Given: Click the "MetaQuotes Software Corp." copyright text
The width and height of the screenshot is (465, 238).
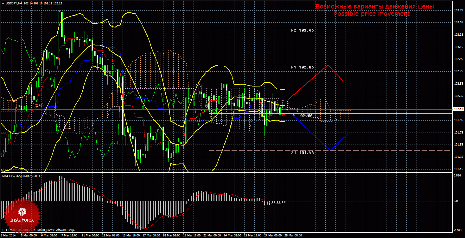Looking at the screenshot, I should point(56,230).
